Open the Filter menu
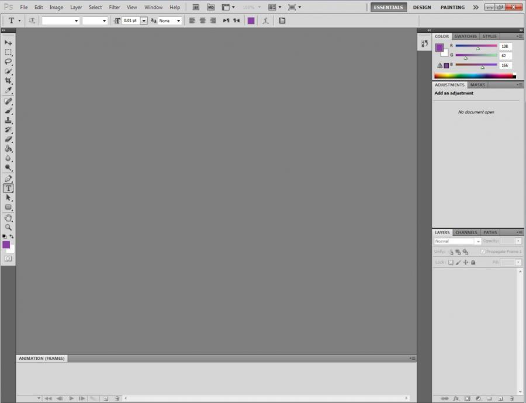The width and height of the screenshot is (526, 403). pyautogui.click(x=115, y=7)
